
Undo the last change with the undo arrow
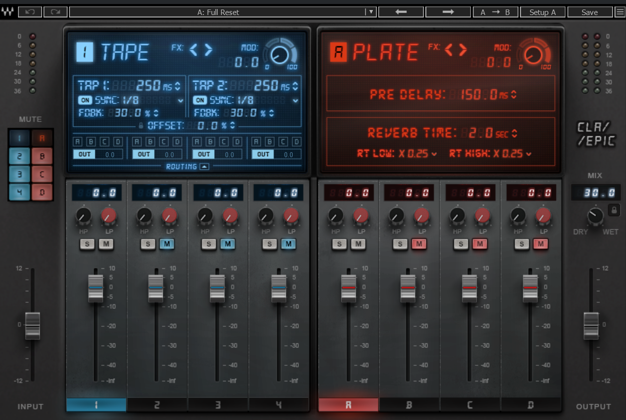point(30,12)
